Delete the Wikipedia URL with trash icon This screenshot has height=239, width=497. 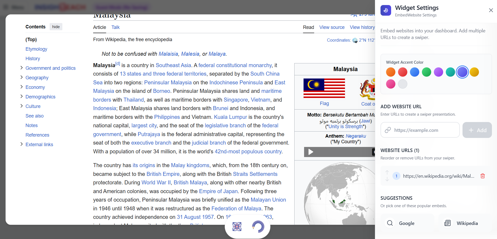pos(482,176)
